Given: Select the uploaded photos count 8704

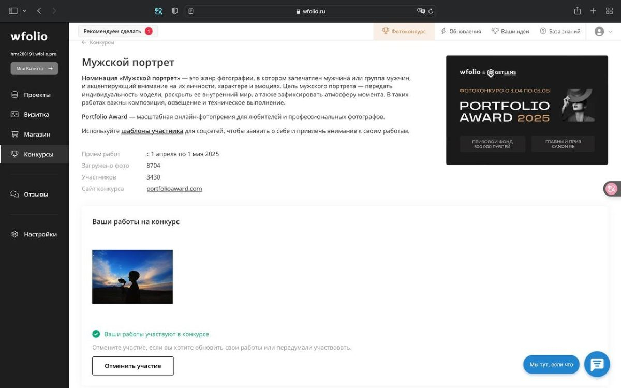Looking at the screenshot, I should pos(154,166).
